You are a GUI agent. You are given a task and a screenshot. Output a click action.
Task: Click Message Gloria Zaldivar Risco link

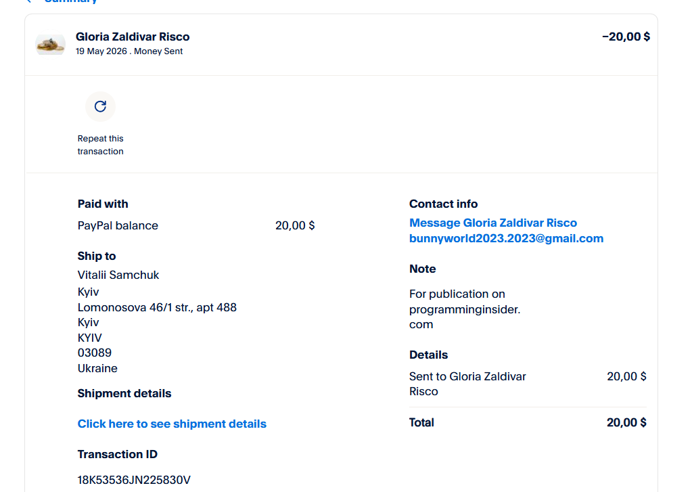pos(493,223)
